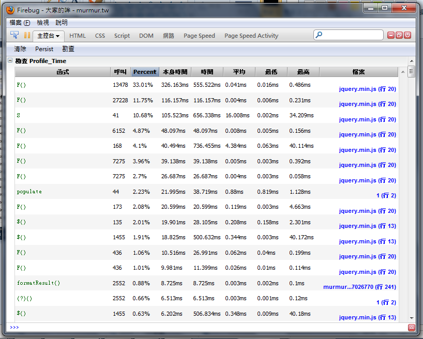Click the '16.008ms' average cell
Viewport: 423px width, 339px height.
[x=237, y=115]
